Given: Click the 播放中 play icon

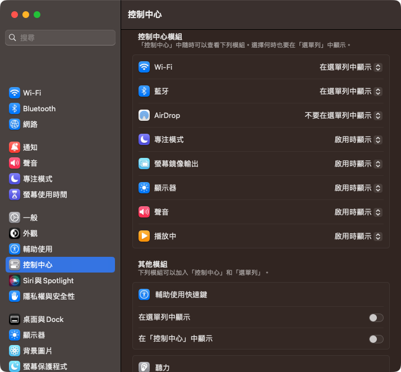Looking at the screenshot, I should [144, 236].
